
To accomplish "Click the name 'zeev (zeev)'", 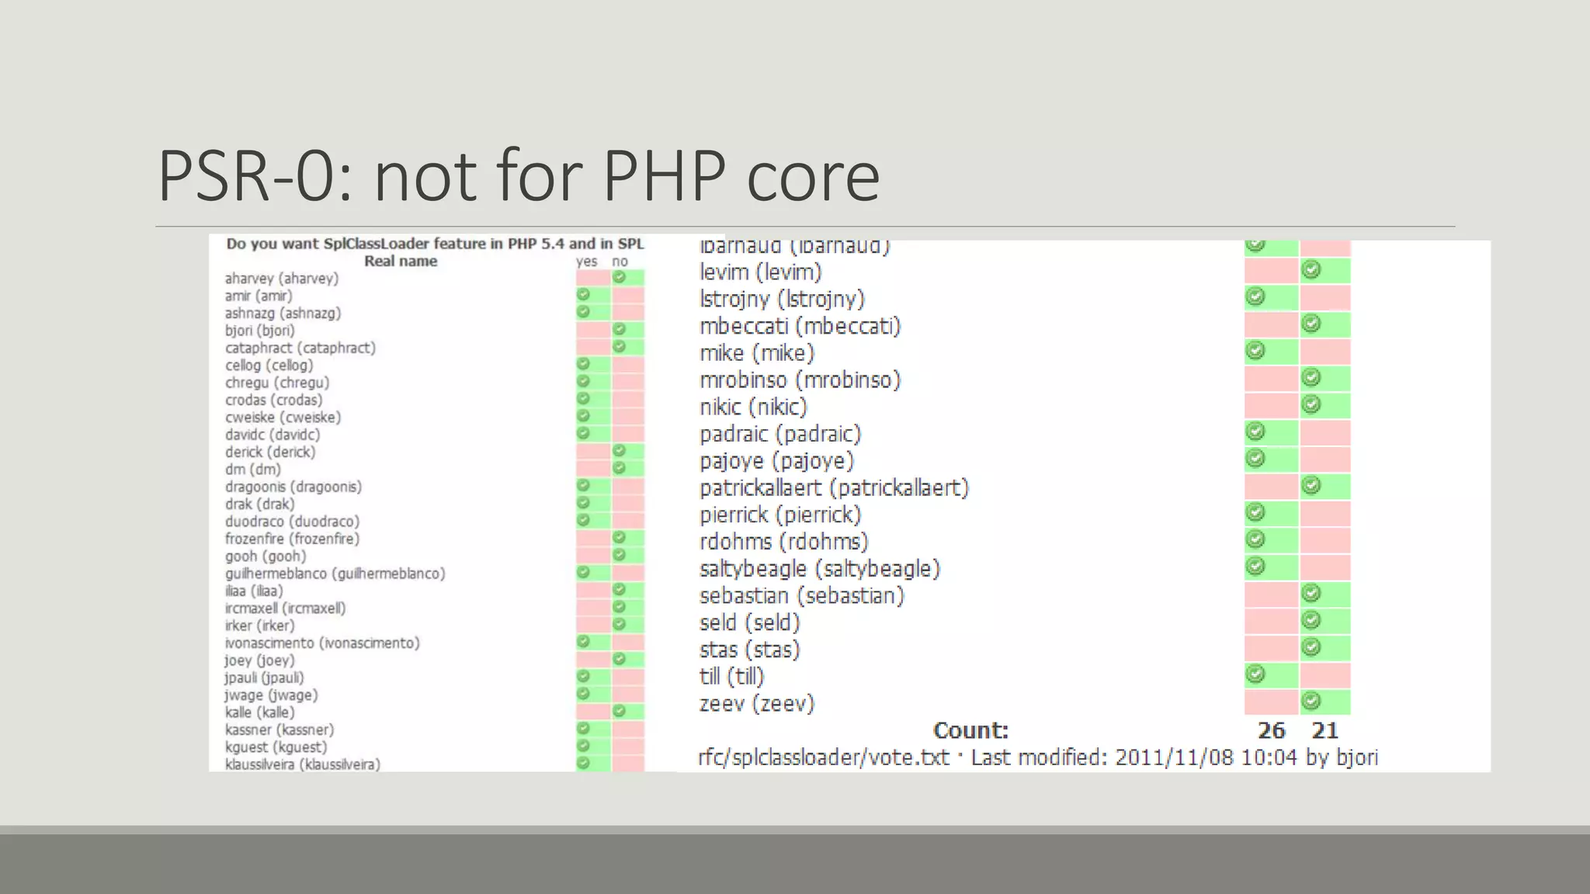I will 757,704.
